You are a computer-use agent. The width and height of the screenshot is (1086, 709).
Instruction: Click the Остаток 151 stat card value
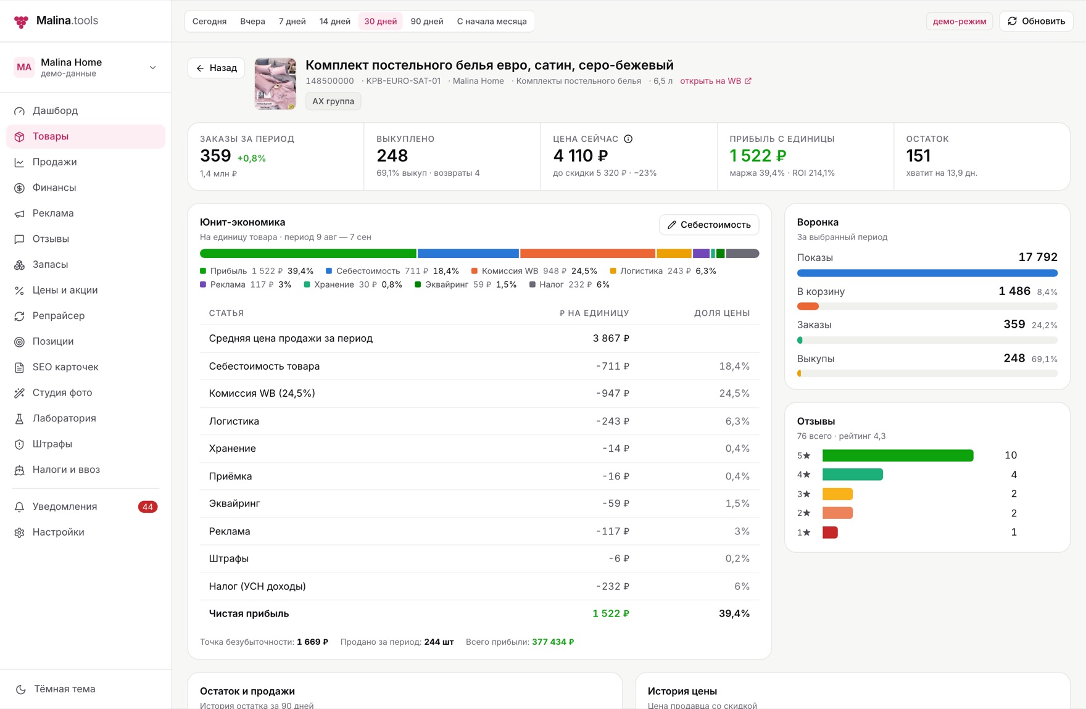pos(918,156)
